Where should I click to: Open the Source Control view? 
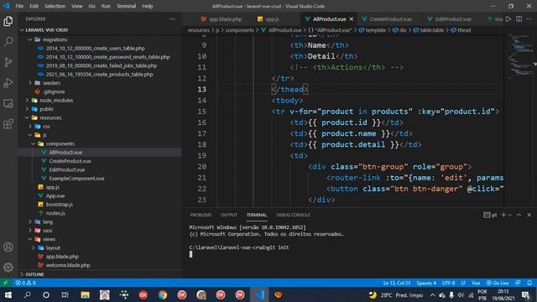(x=8, y=62)
